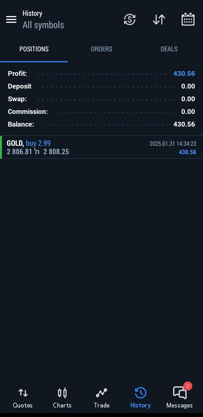Switch to the DEALS tab
This screenshot has height=417, width=203.
169,49
